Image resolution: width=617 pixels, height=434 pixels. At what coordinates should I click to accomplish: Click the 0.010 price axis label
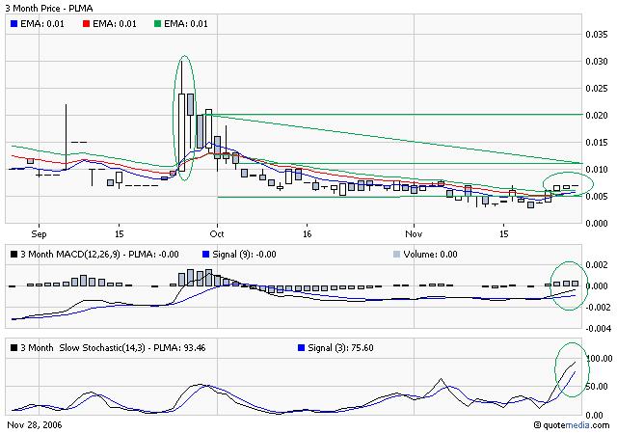point(597,170)
